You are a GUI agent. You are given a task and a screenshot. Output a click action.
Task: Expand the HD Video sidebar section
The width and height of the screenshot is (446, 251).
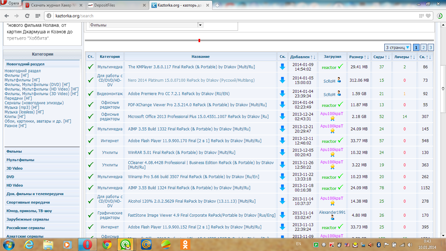[42, 185]
